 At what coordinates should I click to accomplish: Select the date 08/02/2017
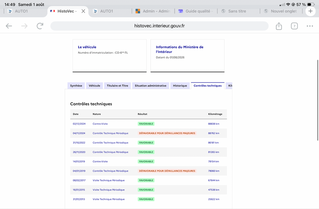point(79,180)
